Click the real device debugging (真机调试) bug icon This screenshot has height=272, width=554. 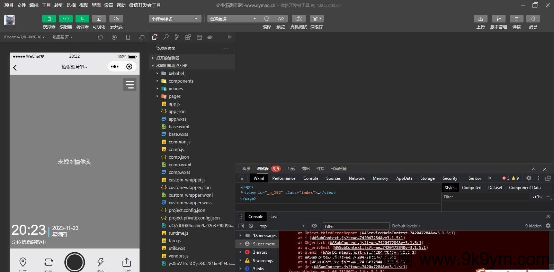click(x=298, y=19)
